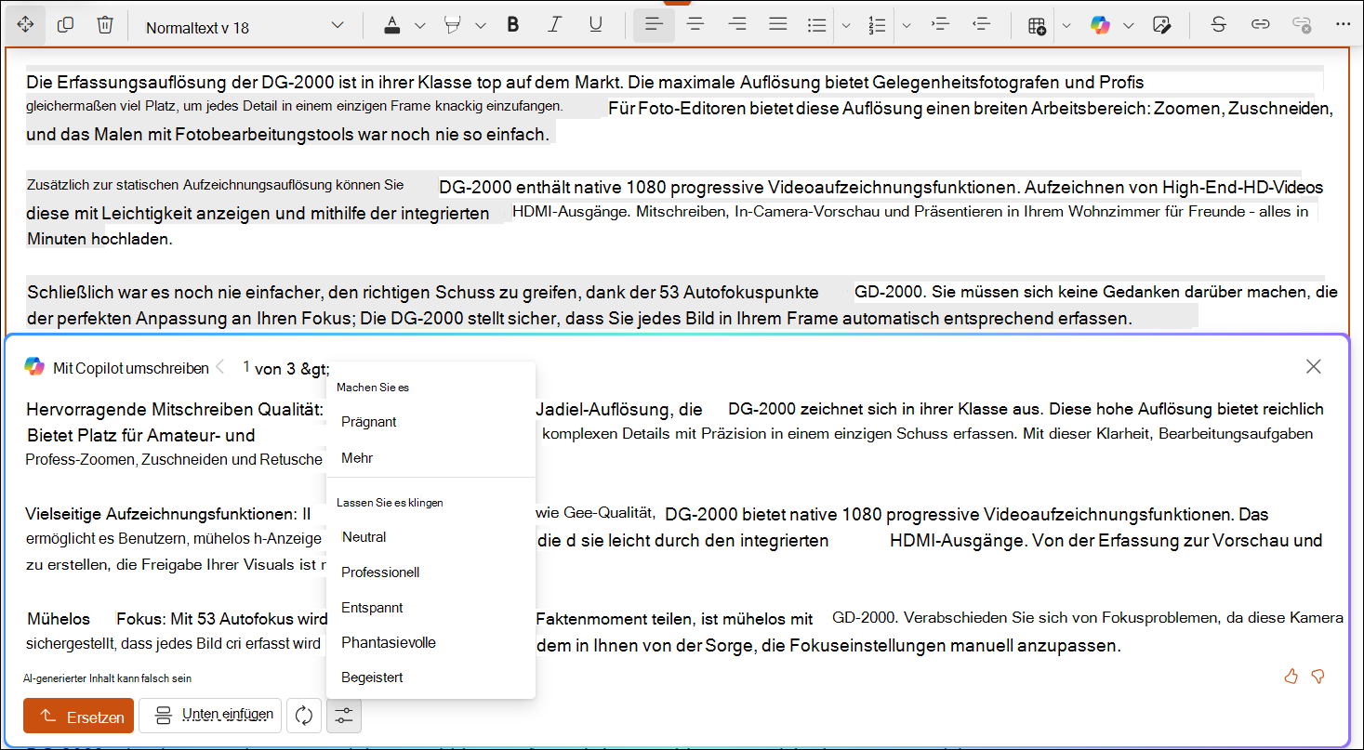Toggle the adjust tone settings button

coord(344,716)
